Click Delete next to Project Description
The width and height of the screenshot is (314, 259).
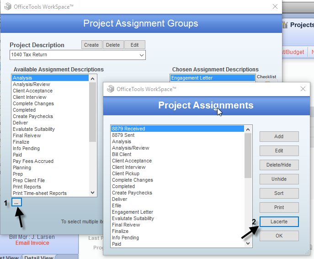point(113,45)
